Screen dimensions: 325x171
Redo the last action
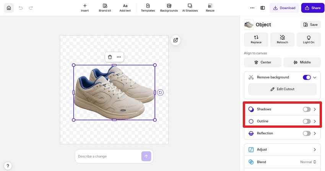(x=31, y=8)
